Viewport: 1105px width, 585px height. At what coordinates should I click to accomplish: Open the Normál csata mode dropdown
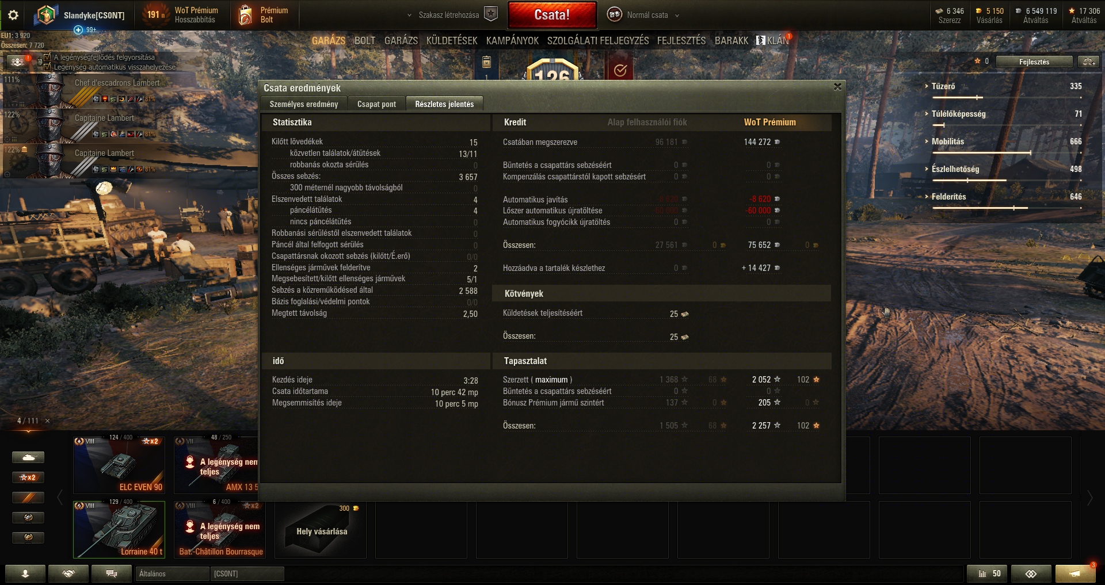click(x=643, y=15)
